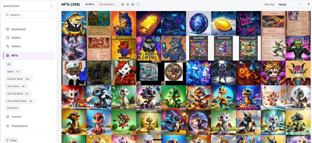Open the gold coin NFT
The height and width of the screenshot is (143, 312).
click(224, 23)
